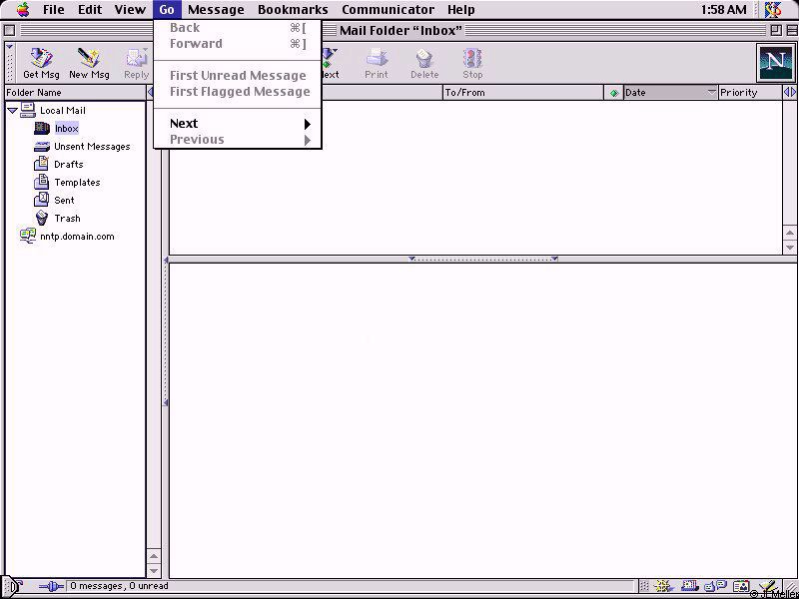799x599 pixels.
Task: Click the Apple menu icon
Action: [22, 10]
